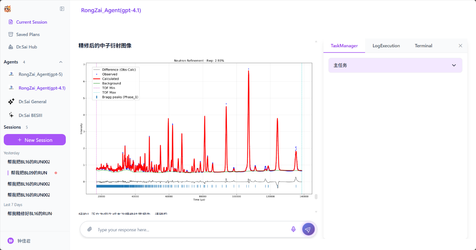Image resolution: width=476 pixels, height=250 pixels.
Task: Open the Terminal tab
Action: coord(423,46)
